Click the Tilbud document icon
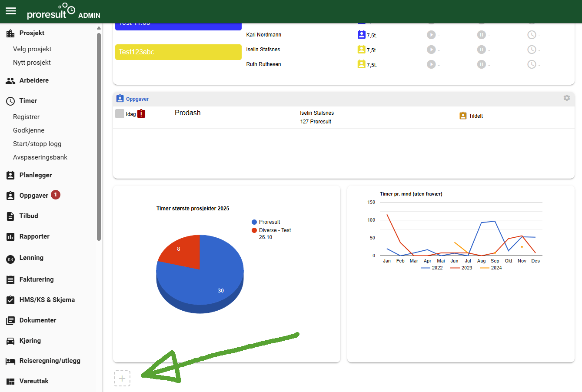The image size is (582, 392). point(10,216)
